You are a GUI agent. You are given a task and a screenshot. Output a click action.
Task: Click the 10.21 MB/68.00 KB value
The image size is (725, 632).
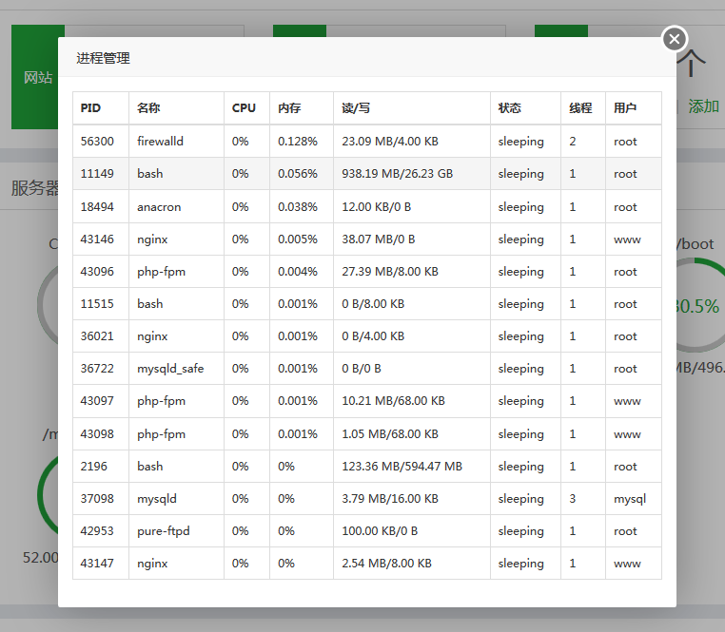[393, 401]
